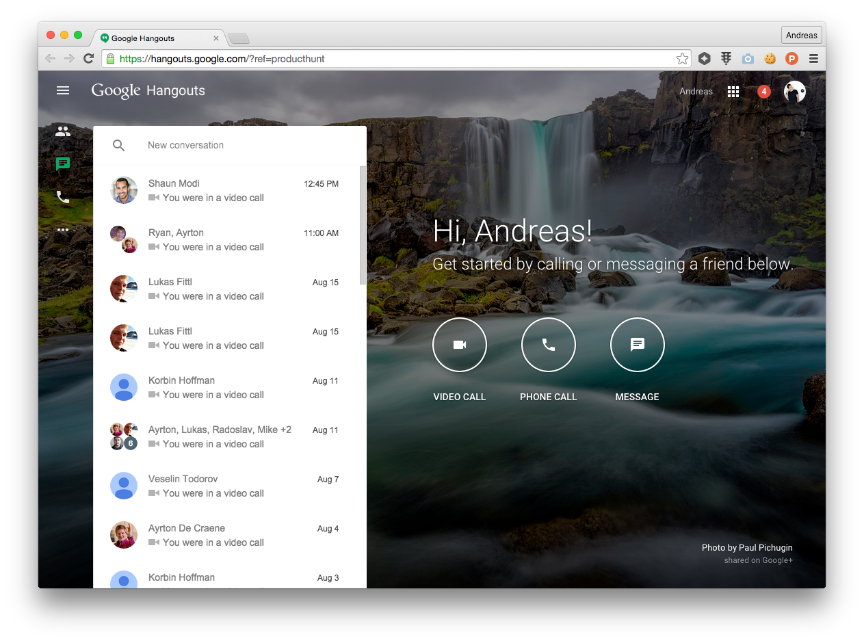
Task: Open the account profile avatar
Action: (795, 92)
